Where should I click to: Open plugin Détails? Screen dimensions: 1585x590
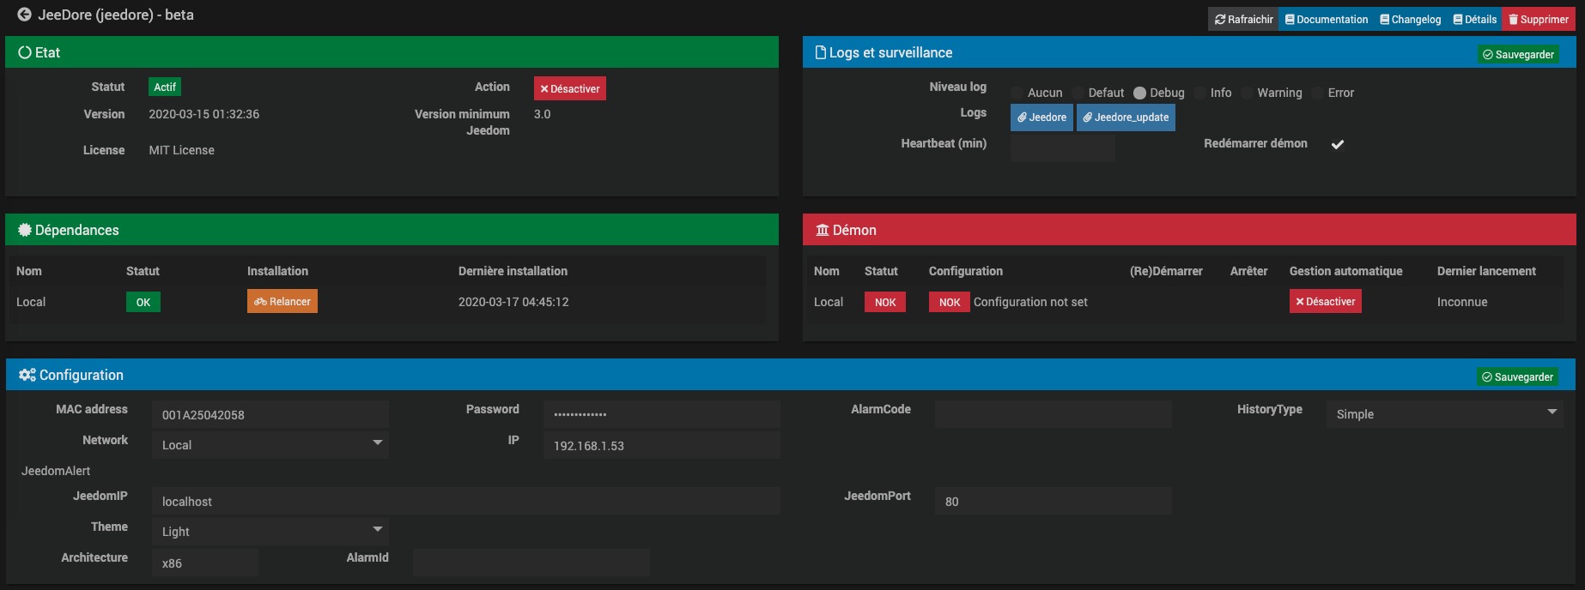(x=1474, y=19)
